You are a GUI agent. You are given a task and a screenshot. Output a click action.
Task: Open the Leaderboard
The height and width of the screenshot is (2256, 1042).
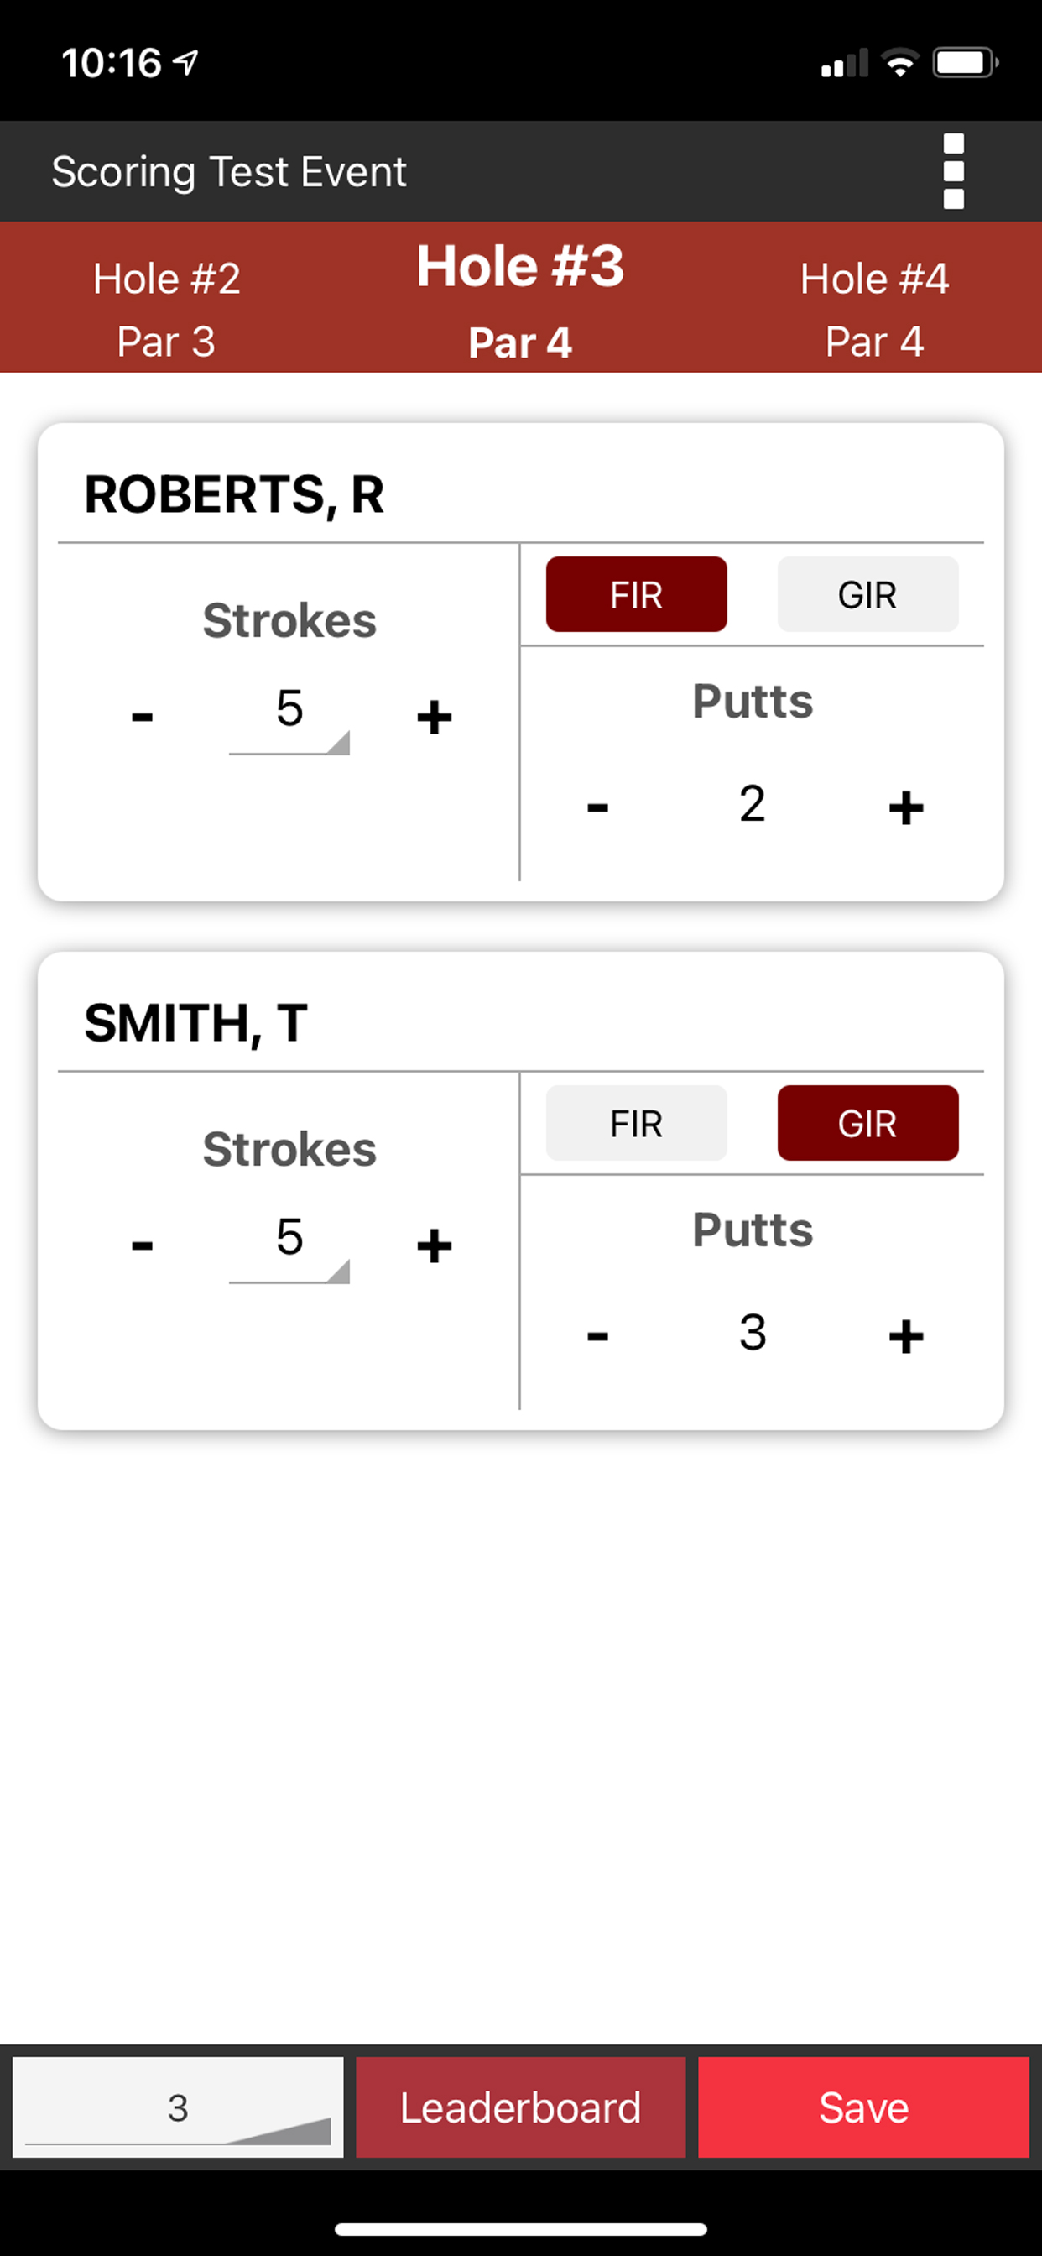coord(520,2107)
